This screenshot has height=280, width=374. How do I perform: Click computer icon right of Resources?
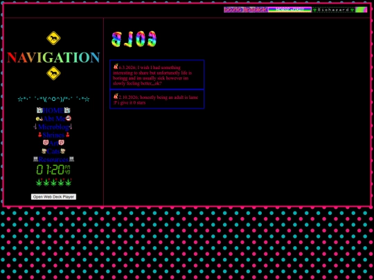[71, 159]
